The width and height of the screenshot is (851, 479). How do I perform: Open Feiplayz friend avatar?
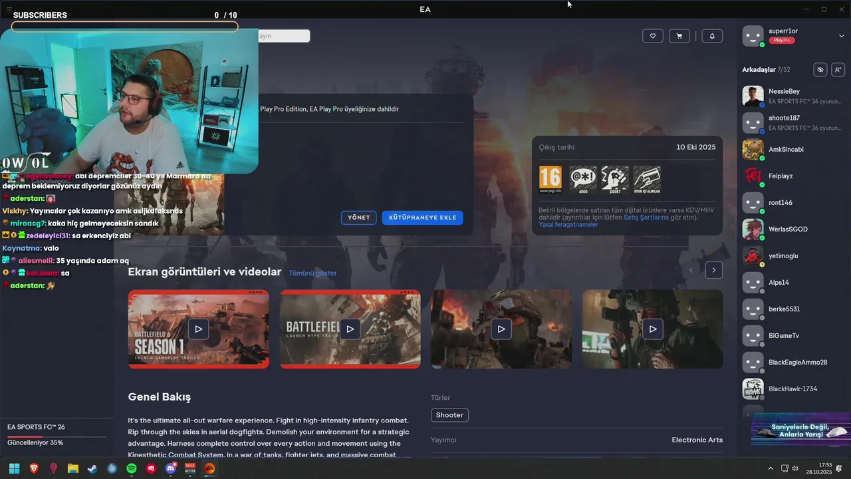tap(753, 176)
